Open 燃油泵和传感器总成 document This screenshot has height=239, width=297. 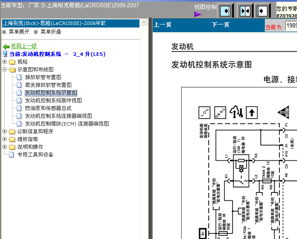[x=48, y=108]
